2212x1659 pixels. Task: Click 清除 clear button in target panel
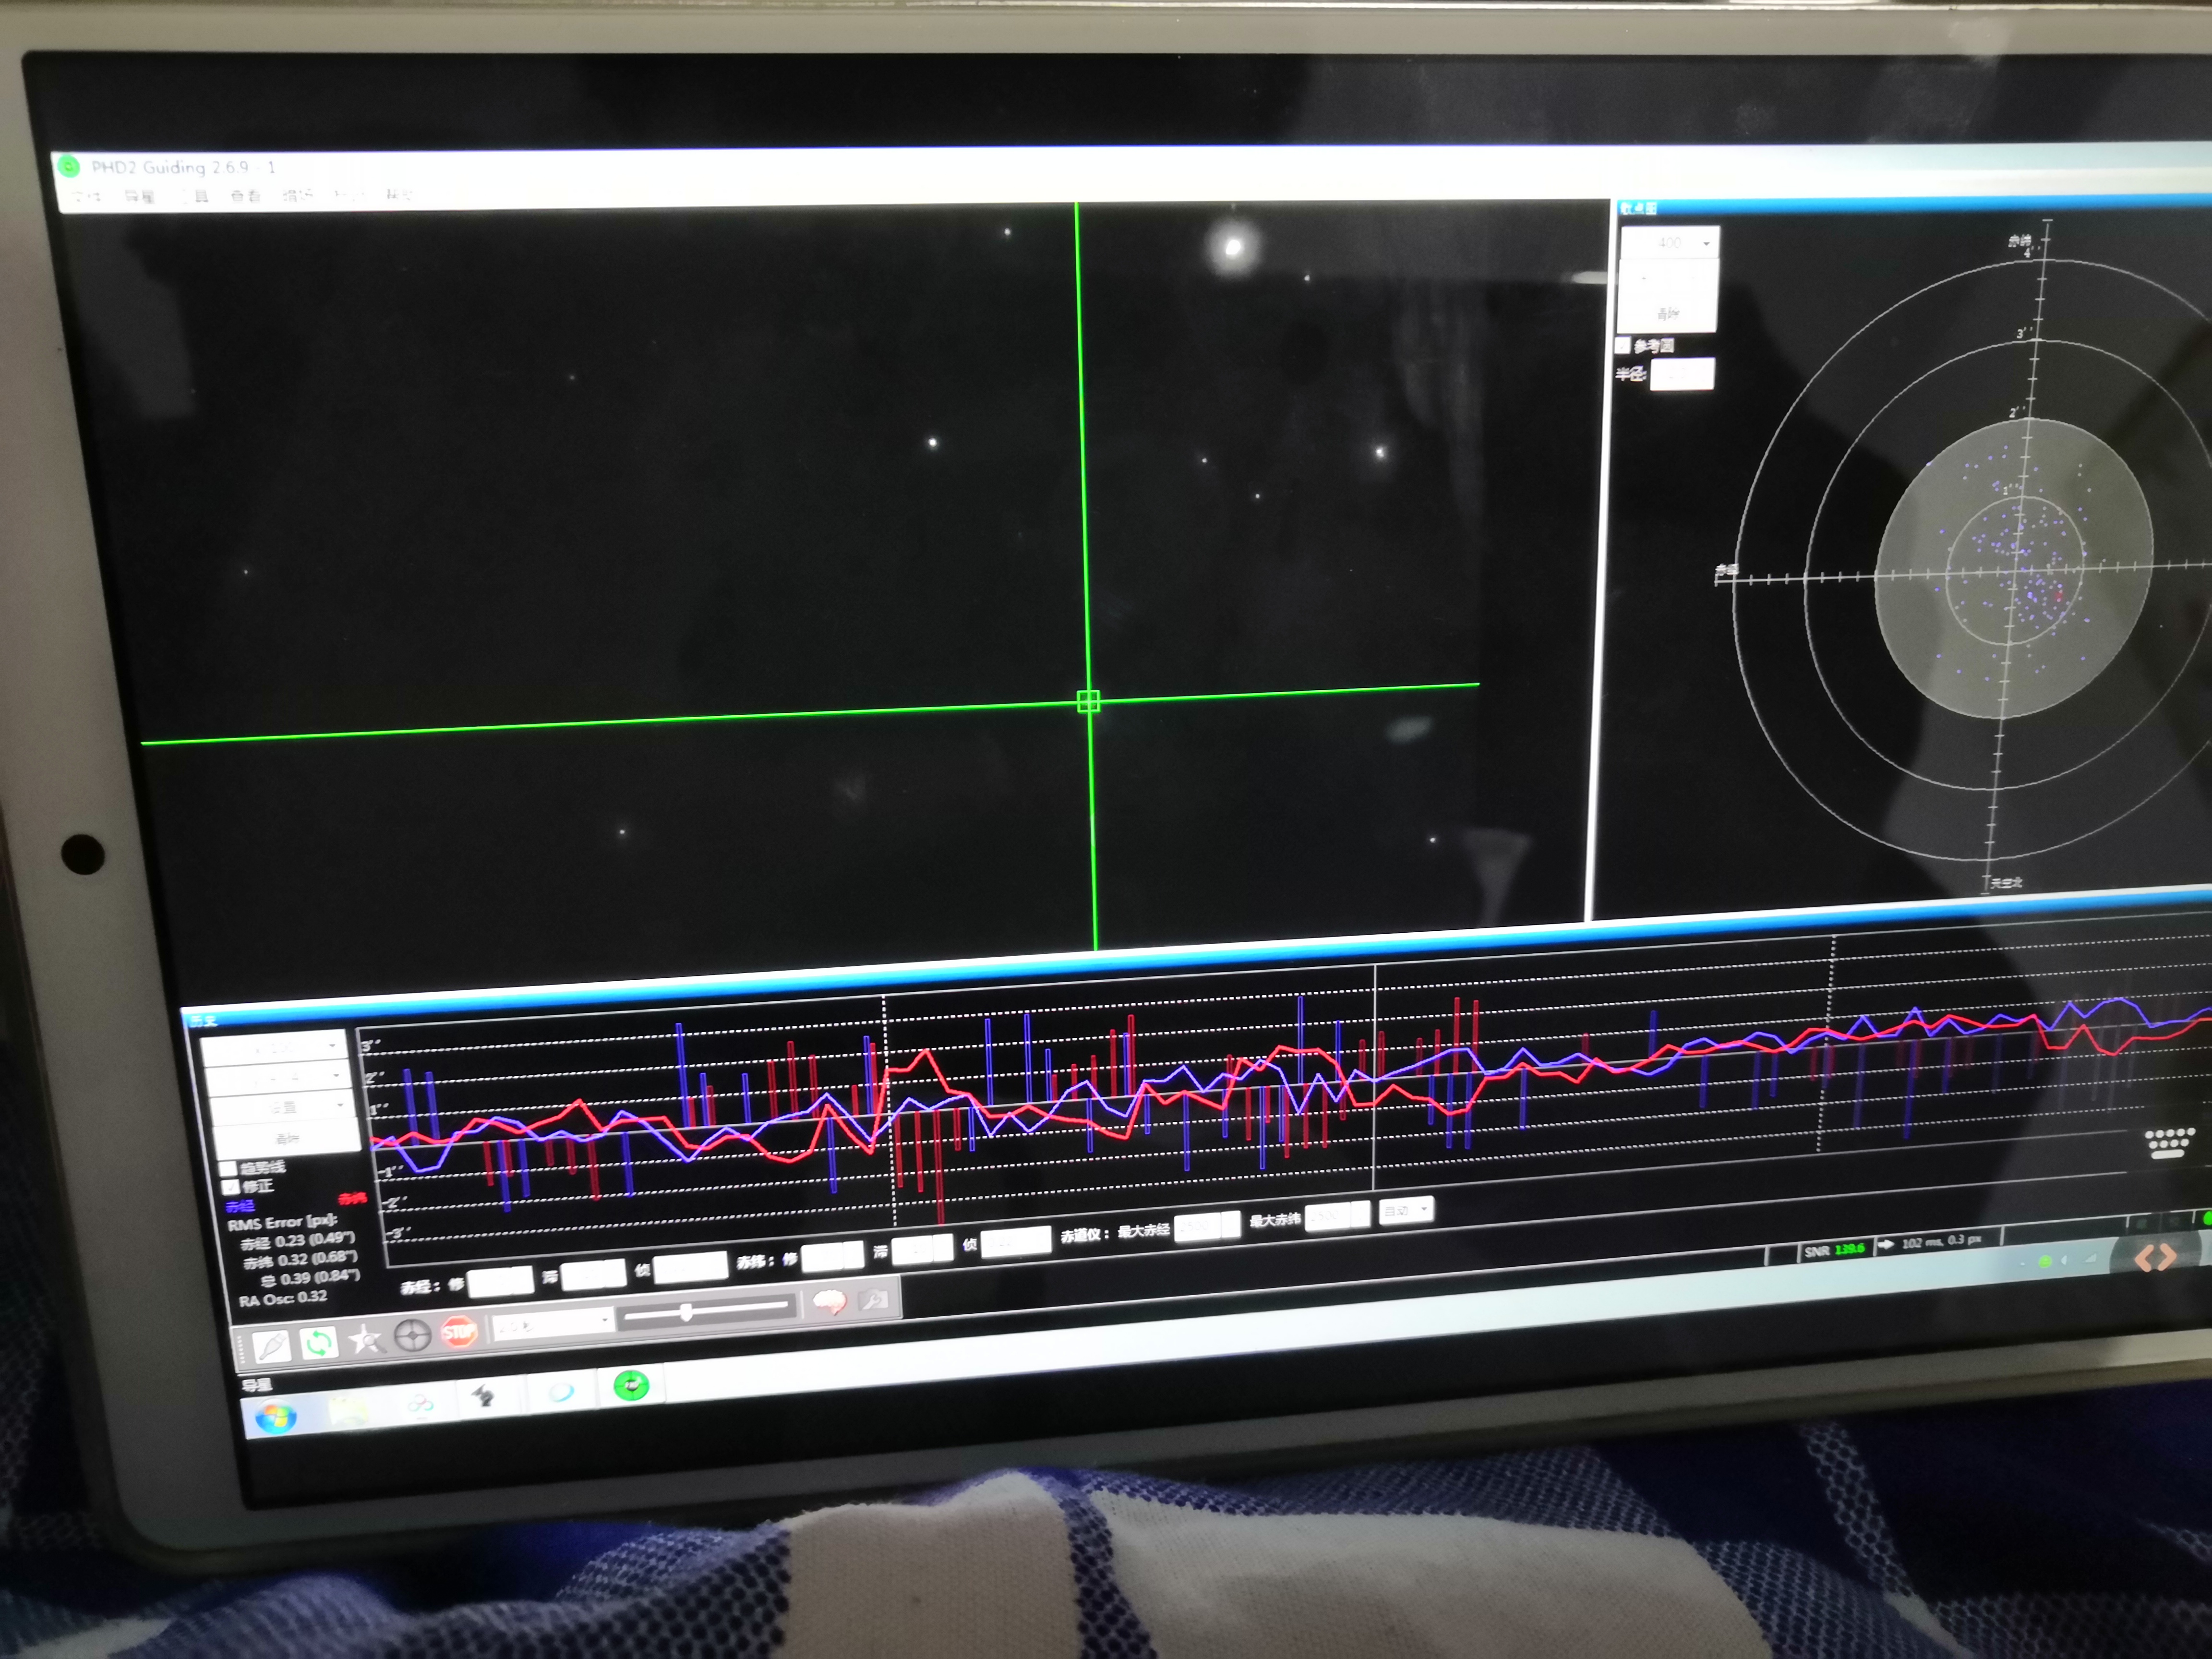coord(1668,314)
